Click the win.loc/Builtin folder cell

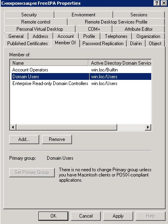pos(104,70)
